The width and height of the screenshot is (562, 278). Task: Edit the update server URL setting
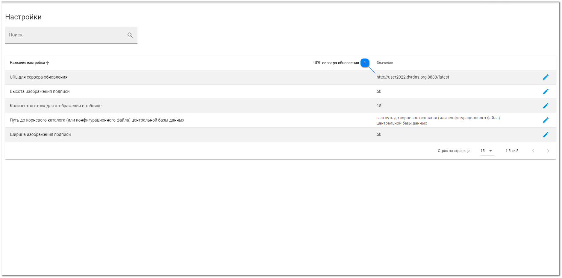click(546, 77)
